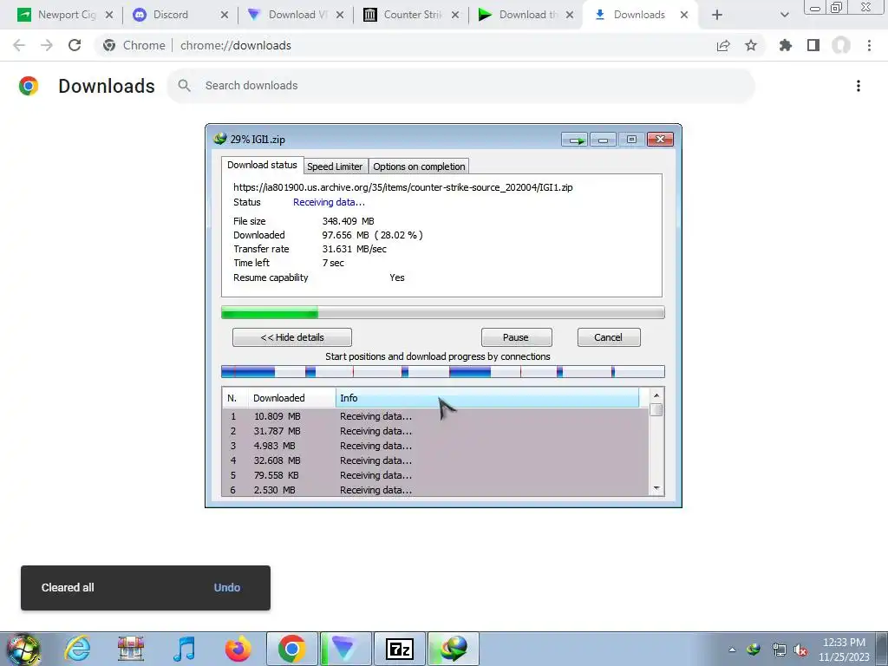Click the browser back arrow

point(19,45)
